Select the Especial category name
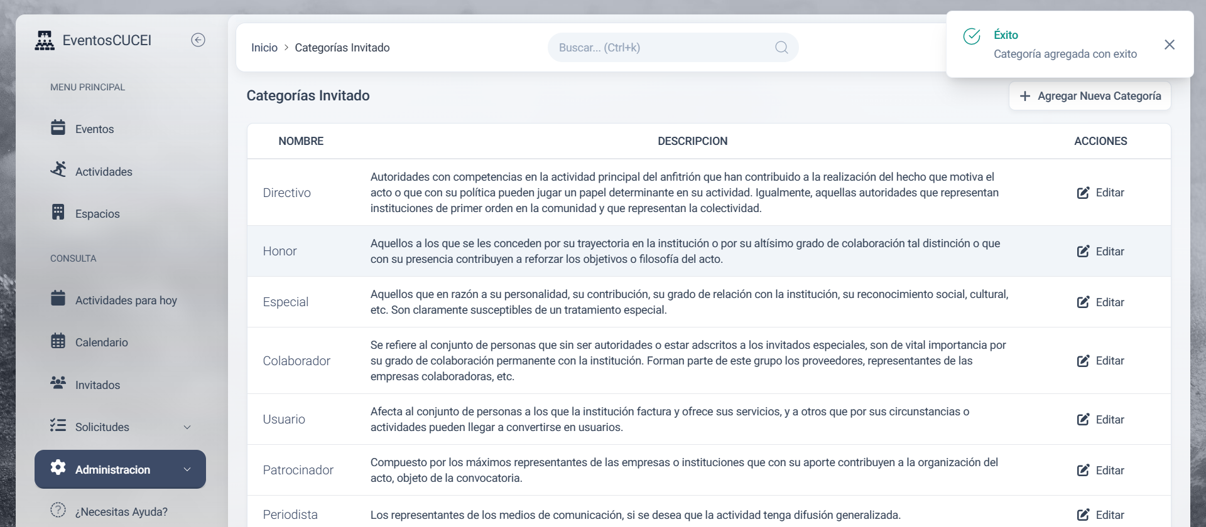The width and height of the screenshot is (1206, 527). [285, 302]
